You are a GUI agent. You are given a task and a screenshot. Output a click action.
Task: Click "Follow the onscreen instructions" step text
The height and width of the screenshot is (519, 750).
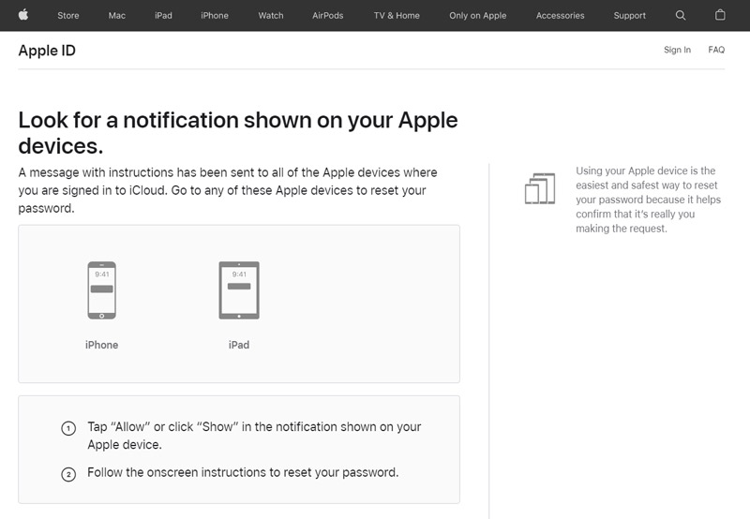[x=243, y=472]
